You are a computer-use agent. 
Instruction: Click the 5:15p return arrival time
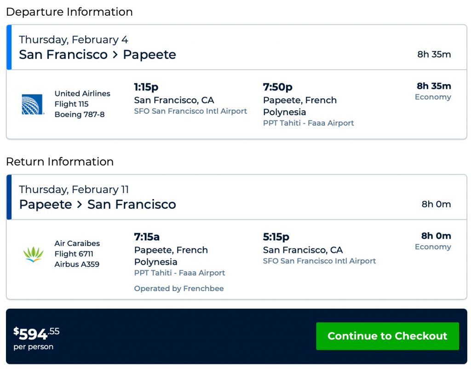tap(276, 237)
